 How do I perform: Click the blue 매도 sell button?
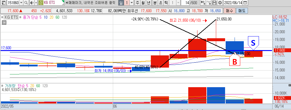(242, 11)
